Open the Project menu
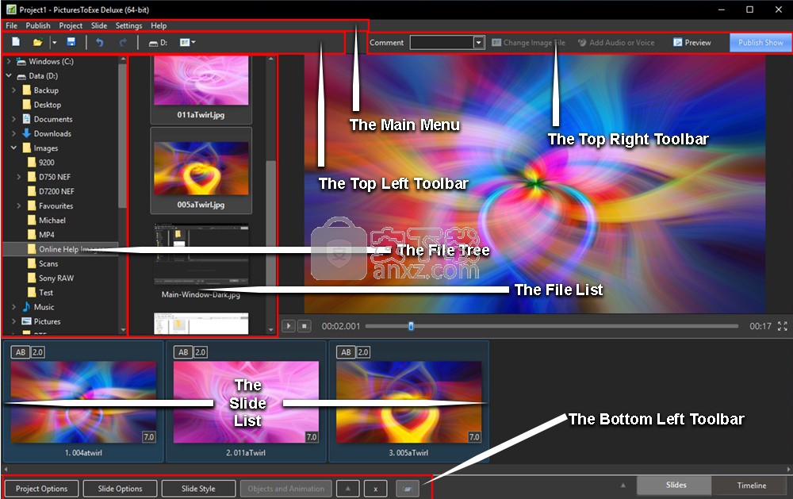The image size is (793, 499). pos(71,25)
